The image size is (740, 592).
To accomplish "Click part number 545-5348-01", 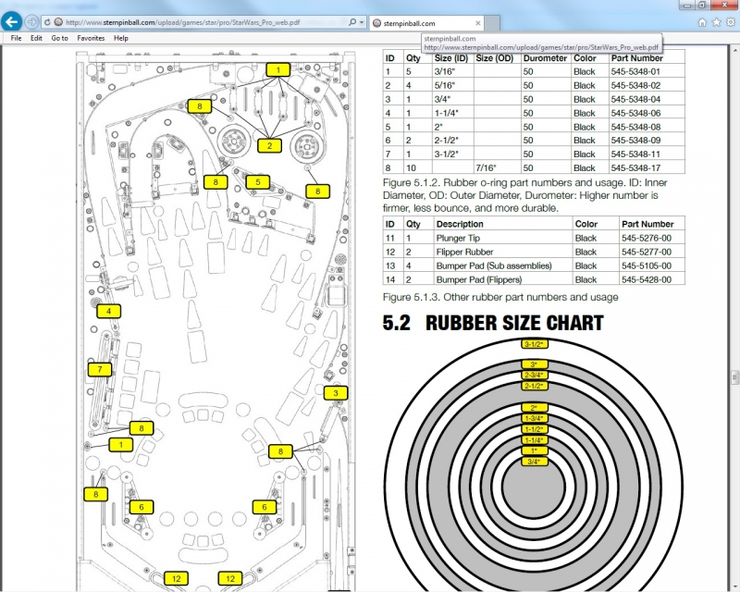I will [x=635, y=72].
